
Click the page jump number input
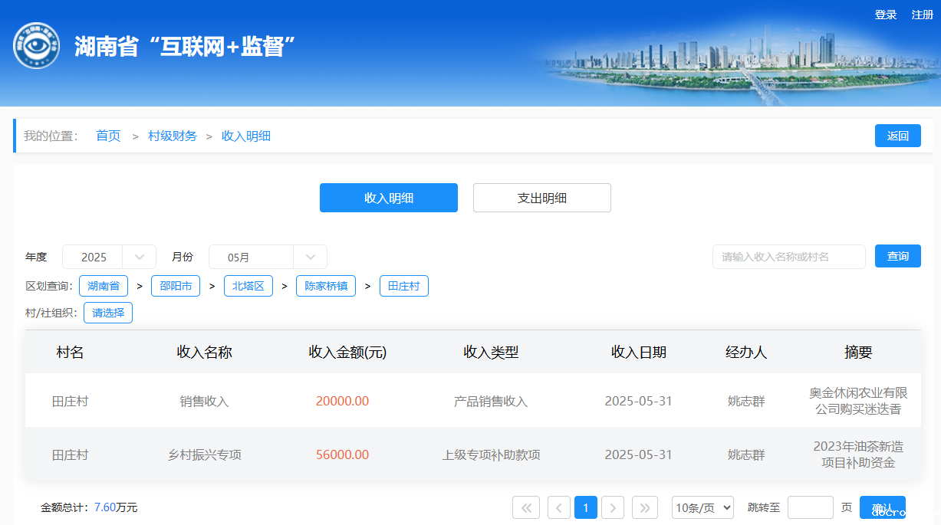click(810, 507)
